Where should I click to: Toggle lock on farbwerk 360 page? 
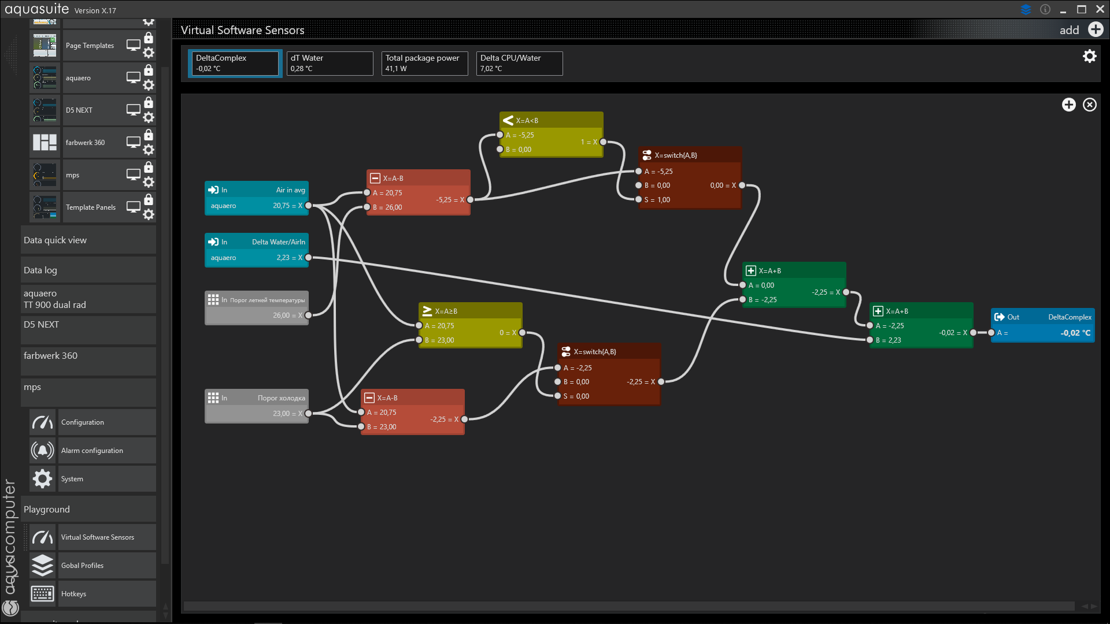click(149, 135)
